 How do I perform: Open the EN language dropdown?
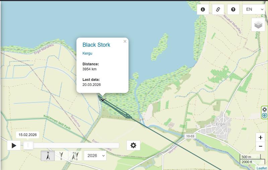[x=254, y=9]
